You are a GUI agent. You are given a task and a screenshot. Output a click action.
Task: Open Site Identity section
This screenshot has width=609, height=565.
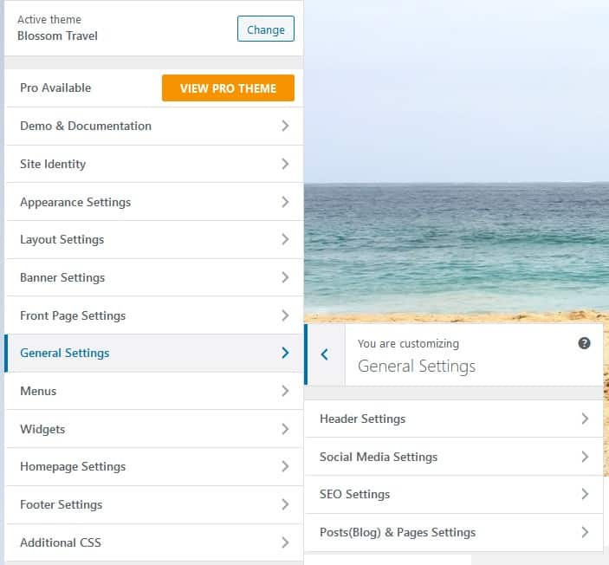tap(154, 164)
